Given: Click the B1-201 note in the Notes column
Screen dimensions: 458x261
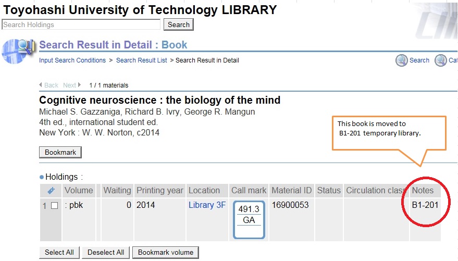Looking at the screenshot, I should (x=425, y=205).
